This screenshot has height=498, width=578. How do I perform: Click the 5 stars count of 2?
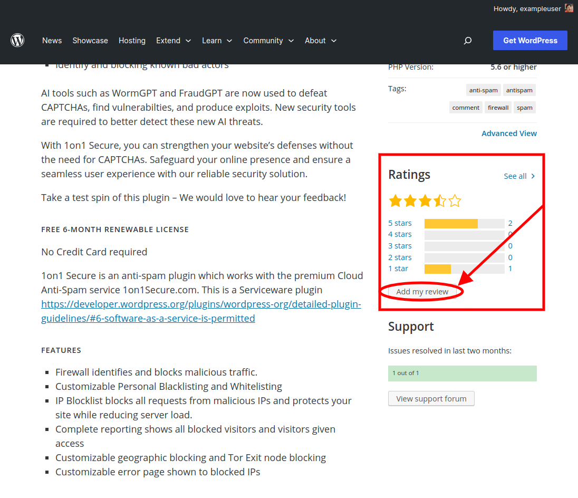click(x=510, y=223)
